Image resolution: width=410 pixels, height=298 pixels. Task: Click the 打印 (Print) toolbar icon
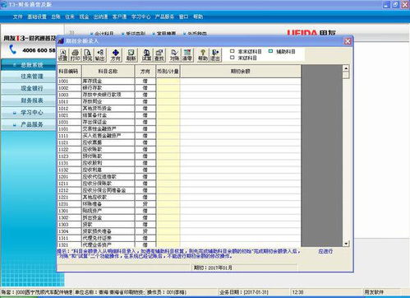click(x=75, y=55)
